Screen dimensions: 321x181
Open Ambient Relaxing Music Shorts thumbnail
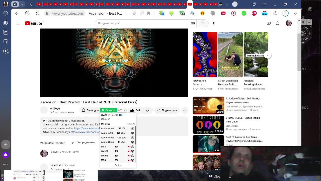(256, 55)
